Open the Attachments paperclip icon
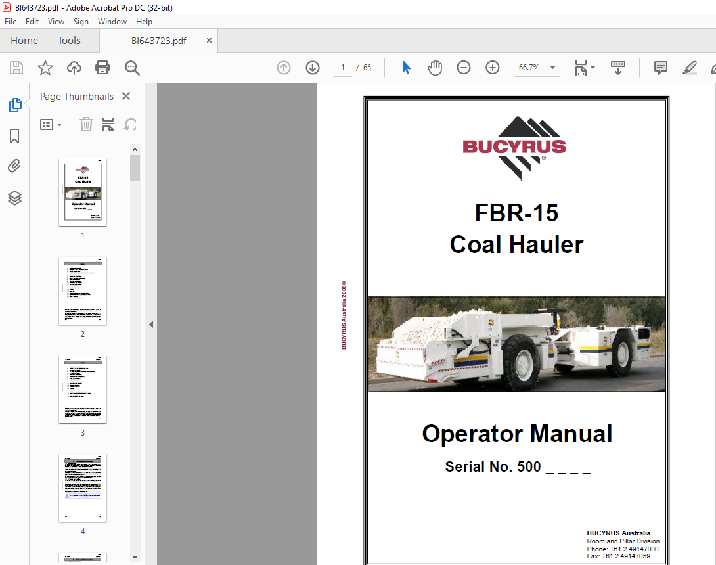 point(14,166)
